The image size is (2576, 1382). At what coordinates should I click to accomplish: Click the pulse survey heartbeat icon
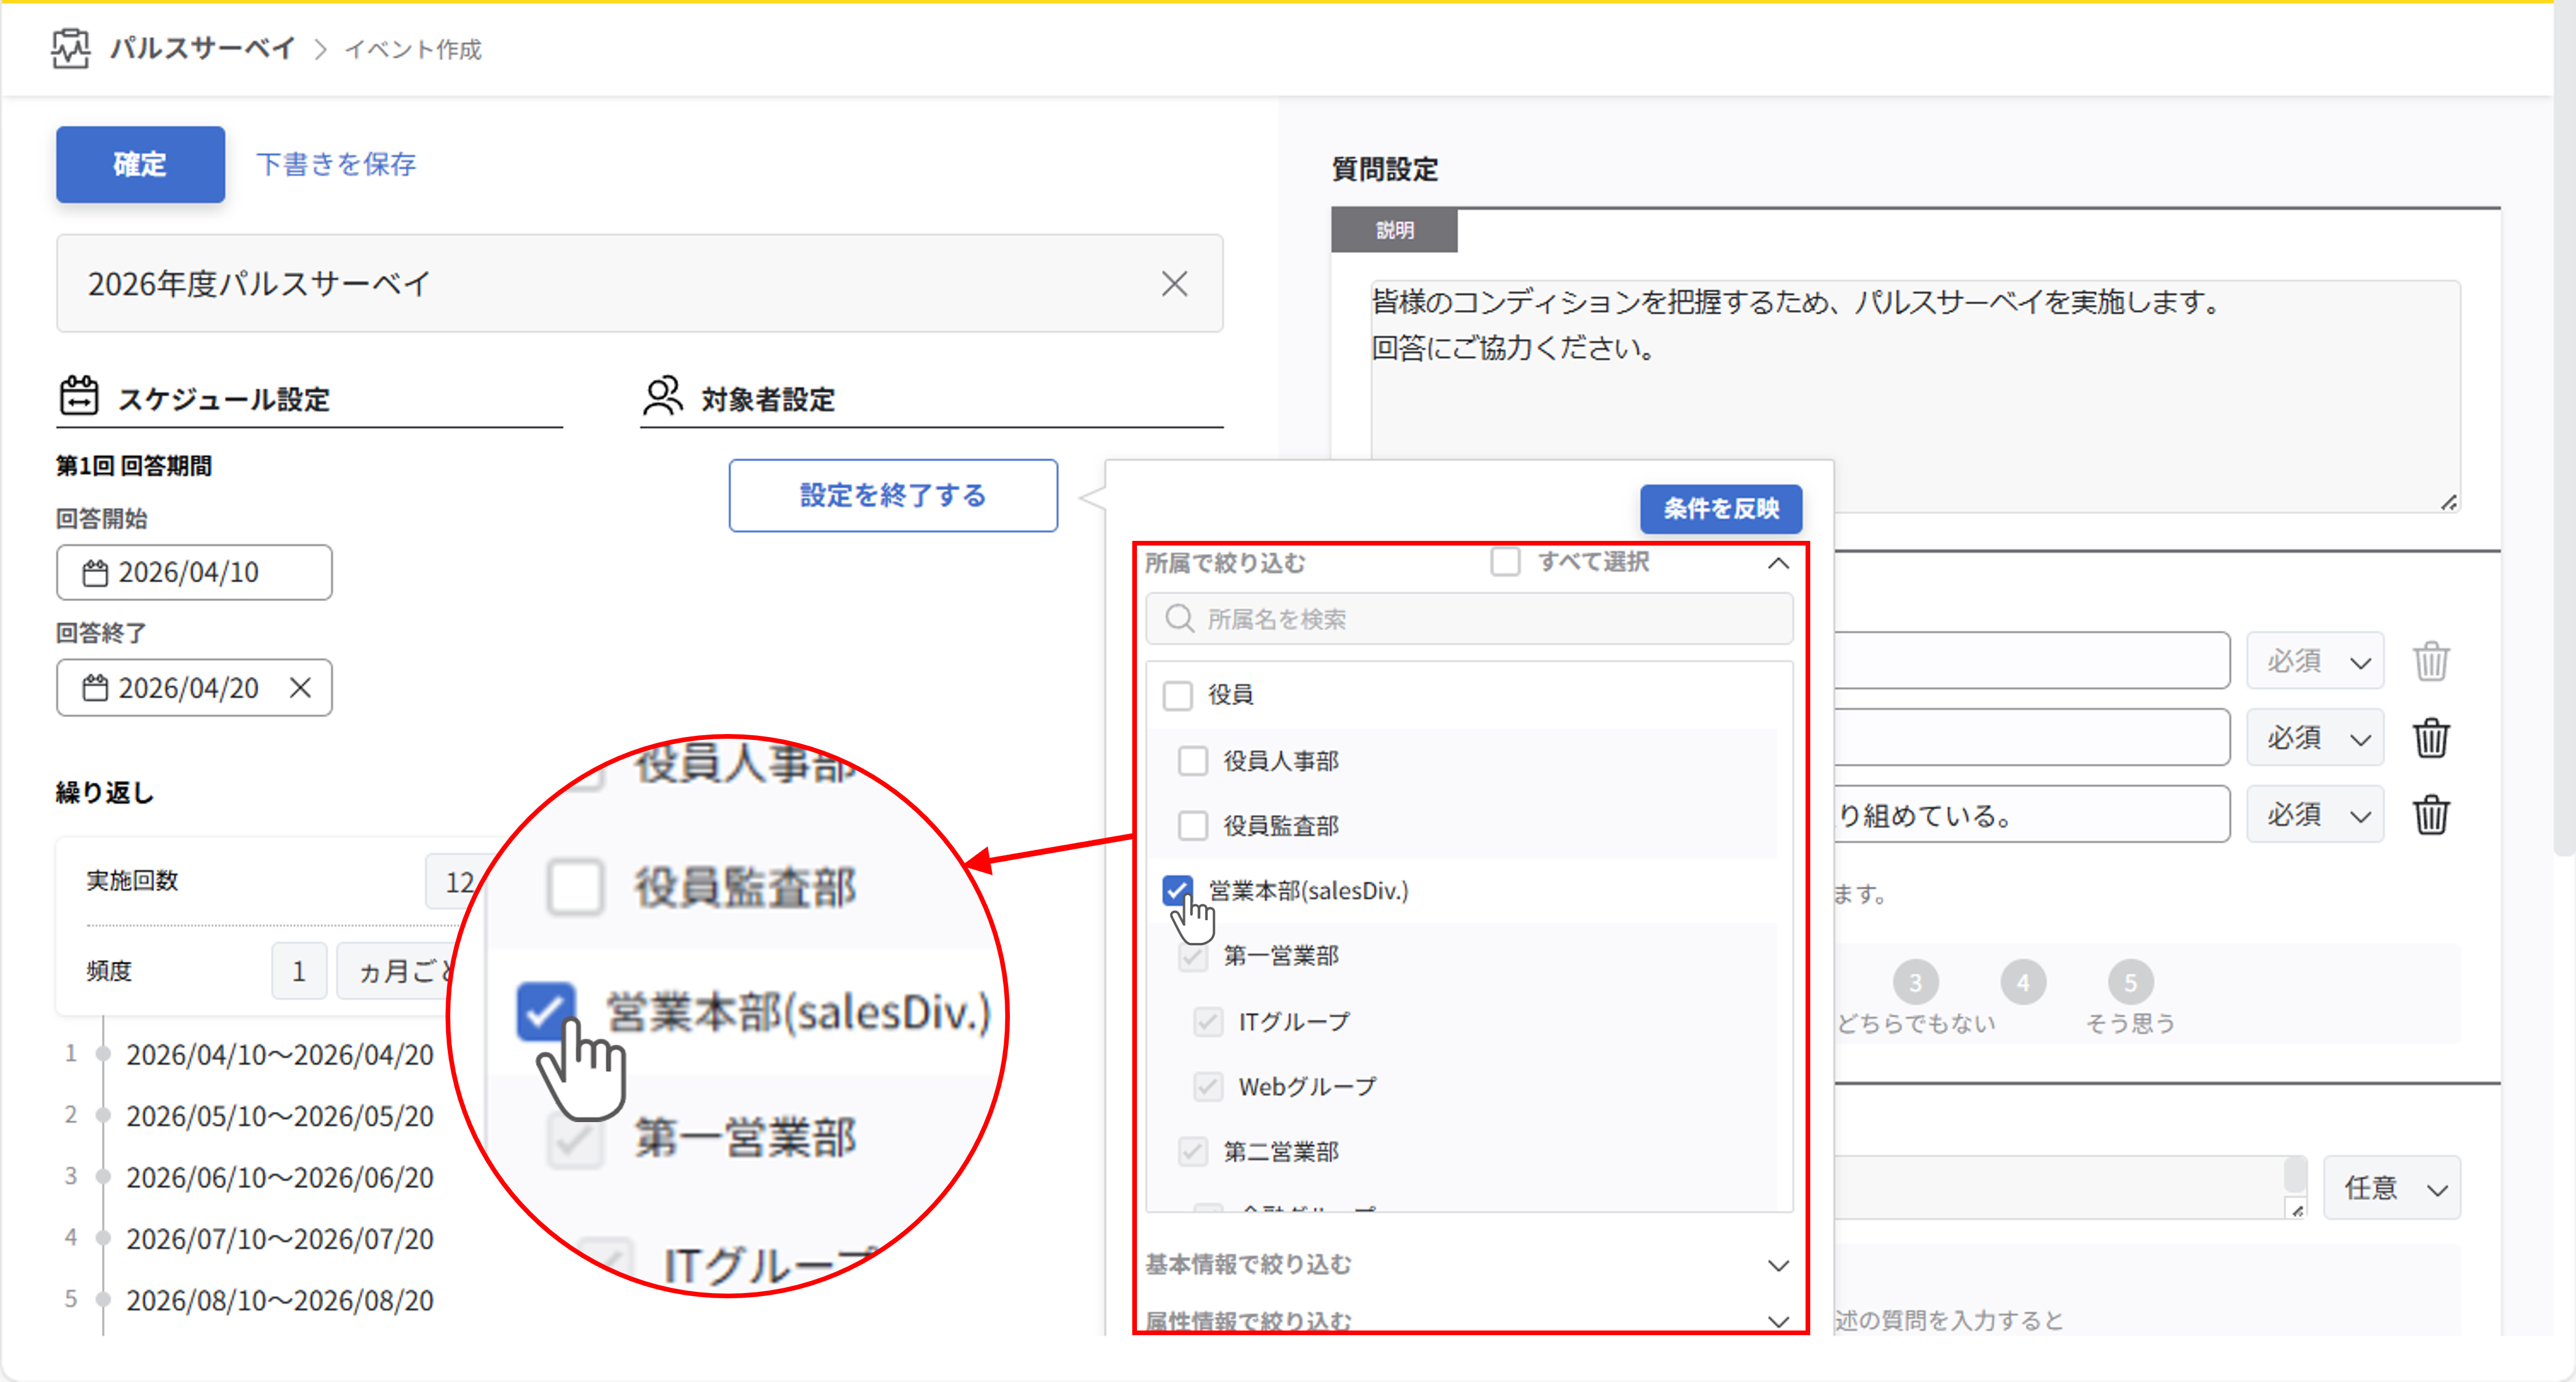[70, 48]
